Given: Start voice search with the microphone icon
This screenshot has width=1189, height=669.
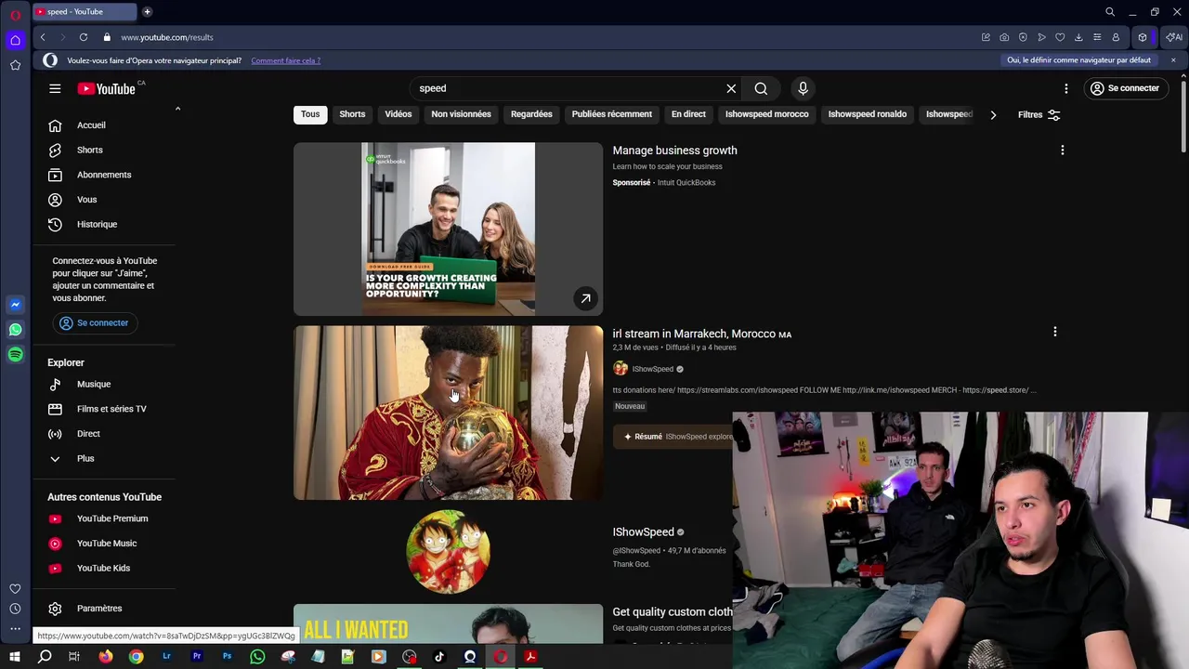Looking at the screenshot, I should point(803,88).
